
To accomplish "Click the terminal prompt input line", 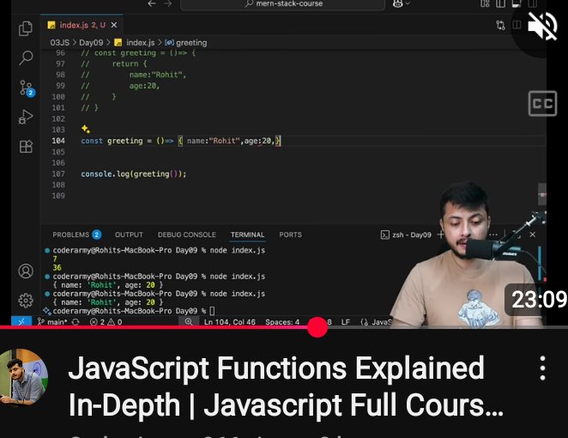I will coord(134,311).
